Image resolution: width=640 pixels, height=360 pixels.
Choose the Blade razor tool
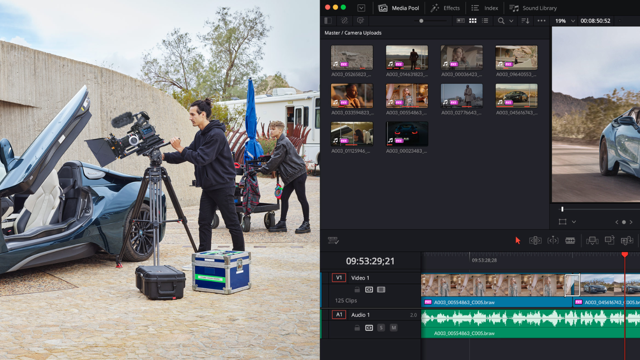click(x=570, y=240)
